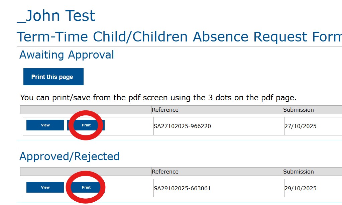This screenshot has width=342, height=205.
Task: View the Approved/Rejected request SA29102025-663061
Action: (x=45, y=187)
